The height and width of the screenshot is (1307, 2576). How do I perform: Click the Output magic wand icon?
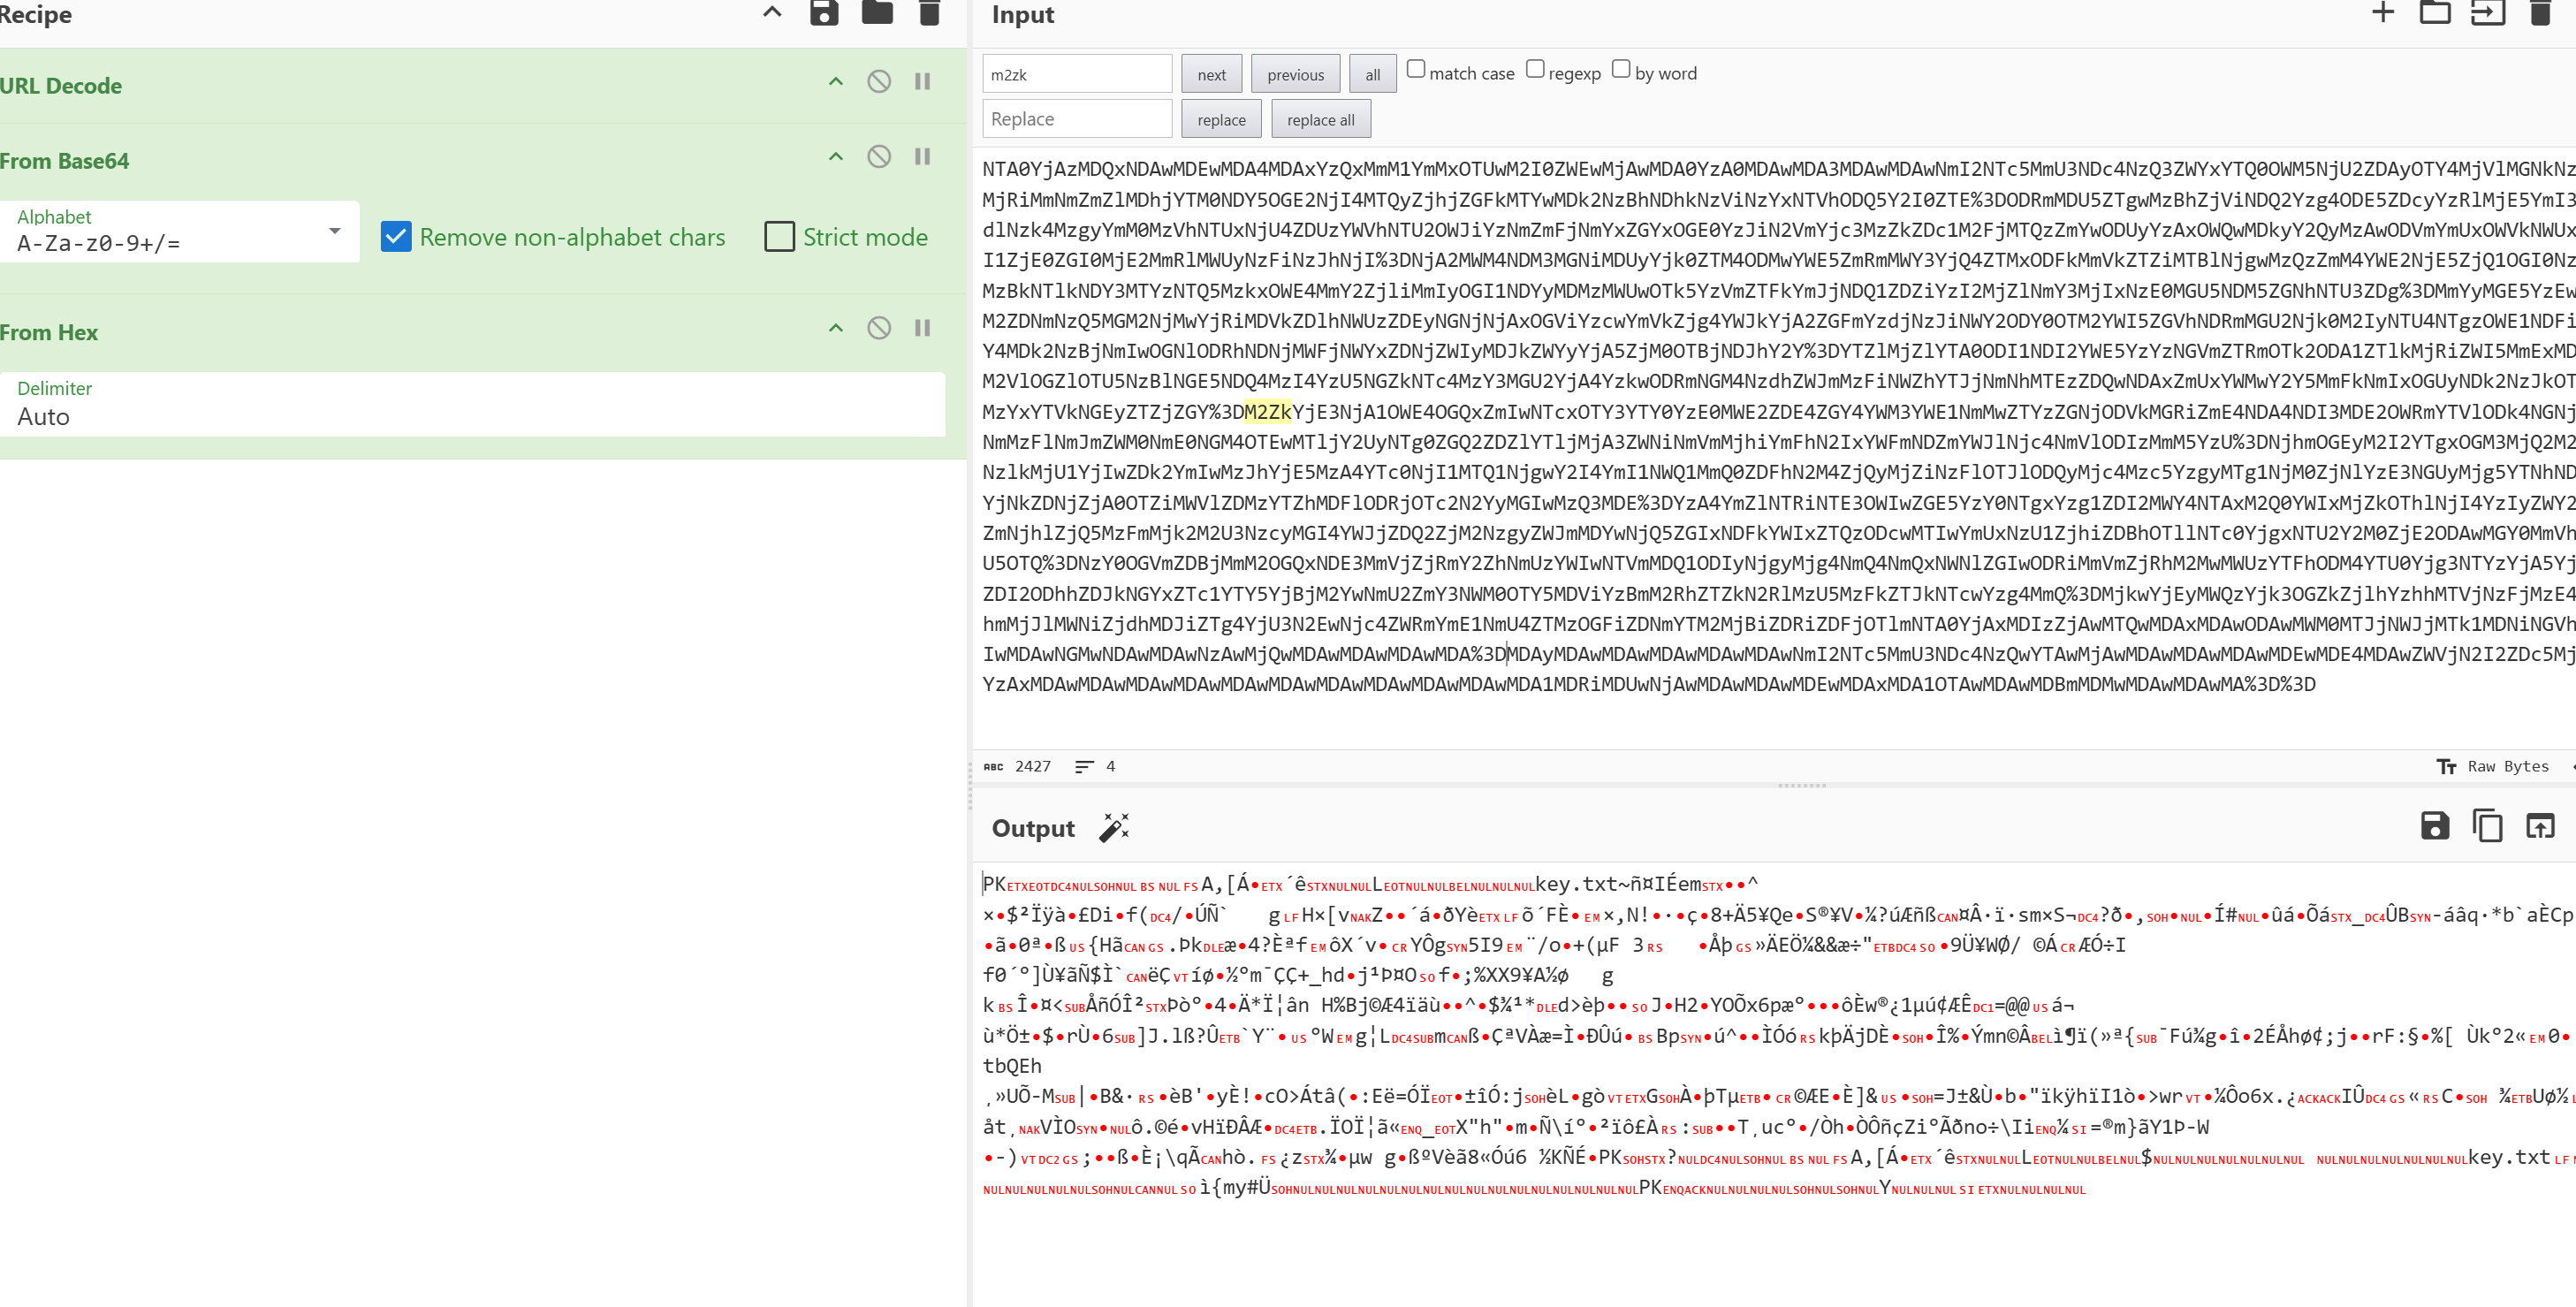pyautogui.click(x=1114, y=828)
